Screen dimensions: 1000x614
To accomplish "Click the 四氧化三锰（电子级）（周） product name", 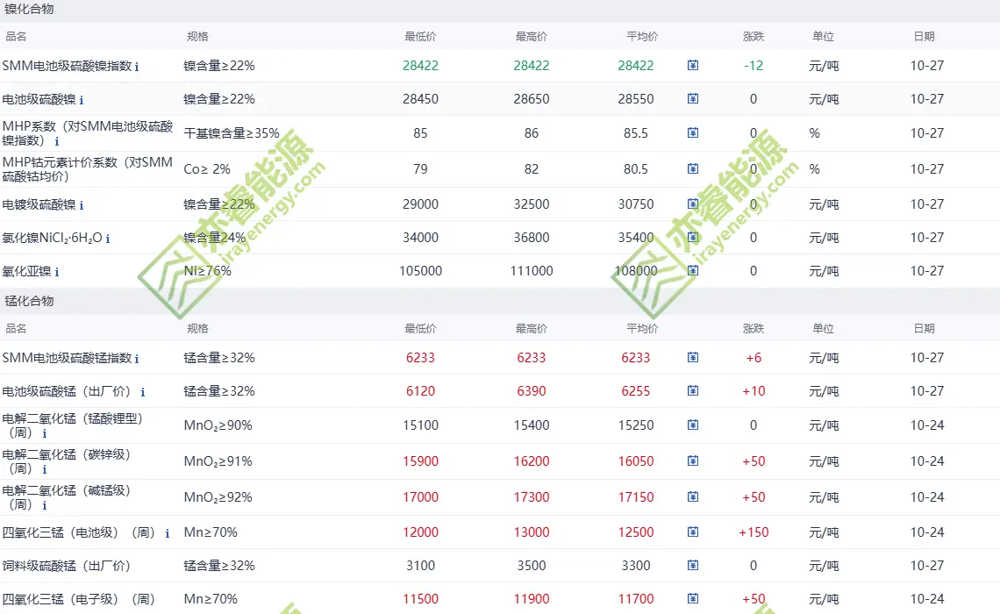I will click(x=79, y=599).
